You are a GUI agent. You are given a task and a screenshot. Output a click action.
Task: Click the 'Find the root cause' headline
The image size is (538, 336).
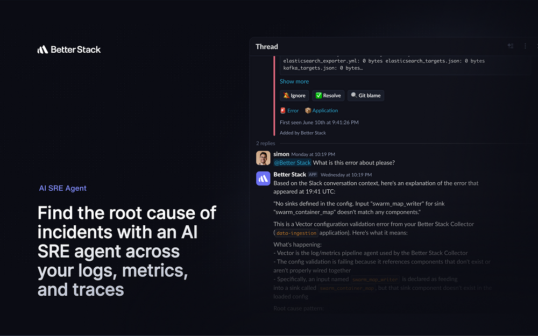coord(127,251)
